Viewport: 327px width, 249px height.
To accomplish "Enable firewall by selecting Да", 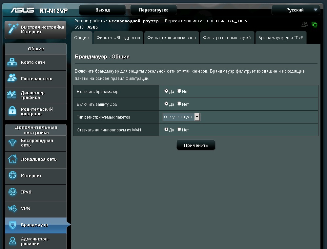I will (x=166, y=91).
